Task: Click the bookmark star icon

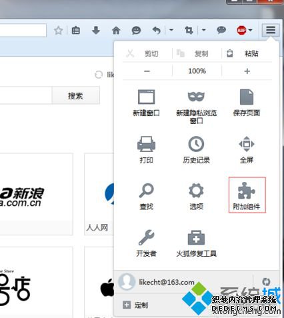Action: [58, 30]
